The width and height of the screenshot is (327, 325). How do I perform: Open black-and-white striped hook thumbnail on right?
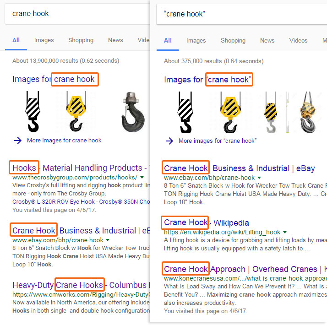click(x=185, y=112)
